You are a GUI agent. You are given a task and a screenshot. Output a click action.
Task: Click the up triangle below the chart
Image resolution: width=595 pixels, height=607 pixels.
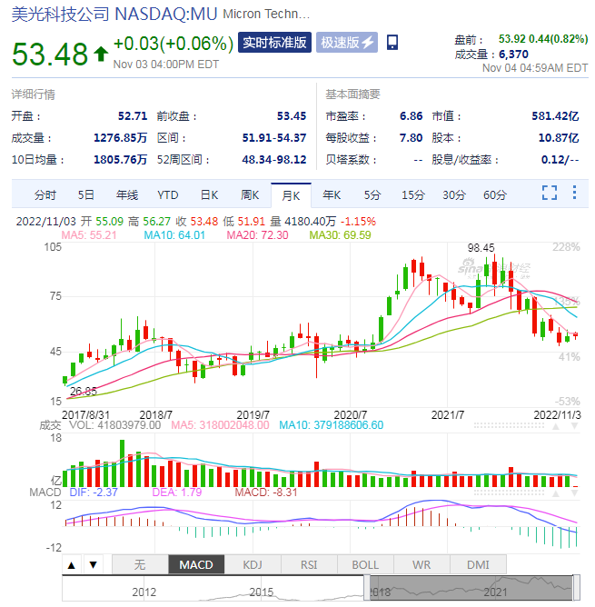point(71,565)
